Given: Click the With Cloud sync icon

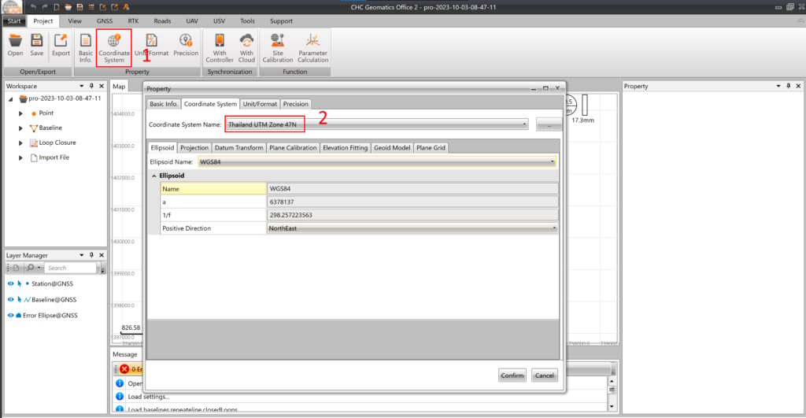Looking at the screenshot, I should pos(246,46).
